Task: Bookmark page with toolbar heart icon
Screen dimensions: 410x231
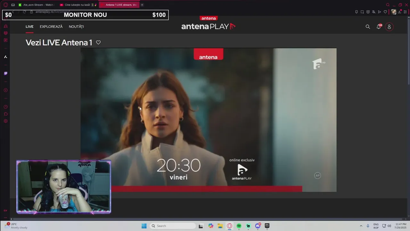Action: (385, 12)
